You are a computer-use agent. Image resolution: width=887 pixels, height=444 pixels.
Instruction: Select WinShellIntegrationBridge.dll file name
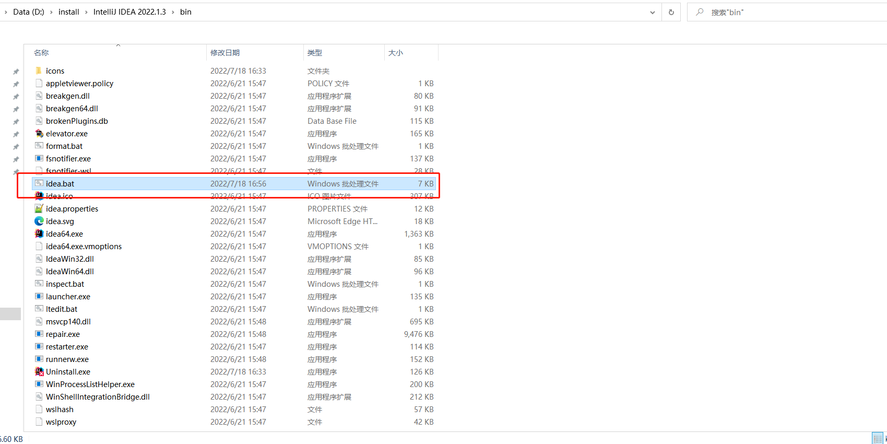98,396
